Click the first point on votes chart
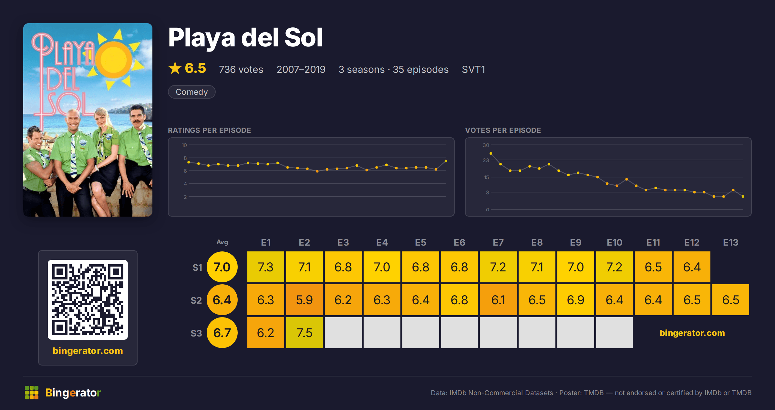 point(491,153)
